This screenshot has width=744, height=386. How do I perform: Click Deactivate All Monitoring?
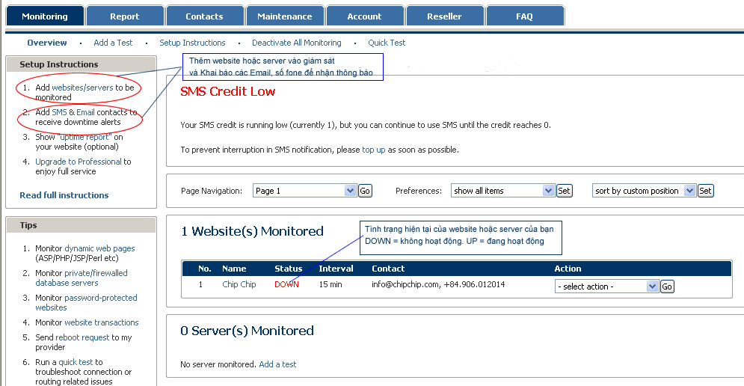pyautogui.click(x=297, y=43)
